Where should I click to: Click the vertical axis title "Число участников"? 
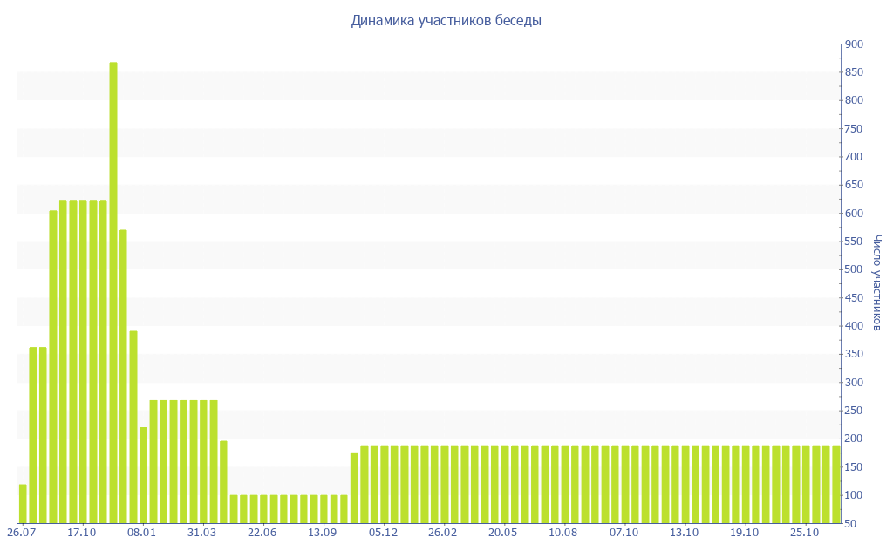[x=877, y=282]
